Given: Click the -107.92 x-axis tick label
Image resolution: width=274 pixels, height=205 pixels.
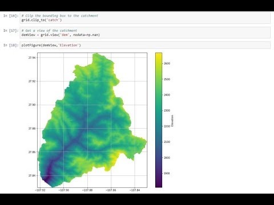Looking at the screenshot, I should click(41, 190).
